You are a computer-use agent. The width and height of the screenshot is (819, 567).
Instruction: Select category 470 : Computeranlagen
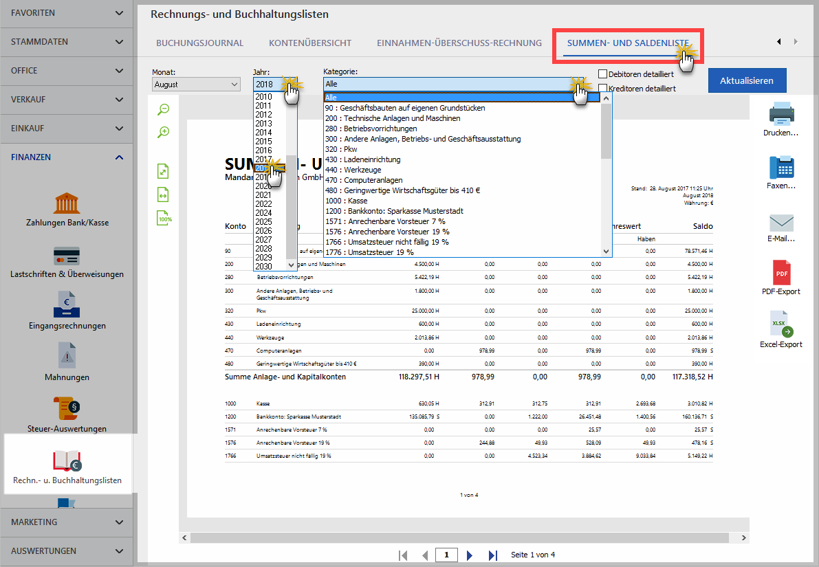coord(462,180)
